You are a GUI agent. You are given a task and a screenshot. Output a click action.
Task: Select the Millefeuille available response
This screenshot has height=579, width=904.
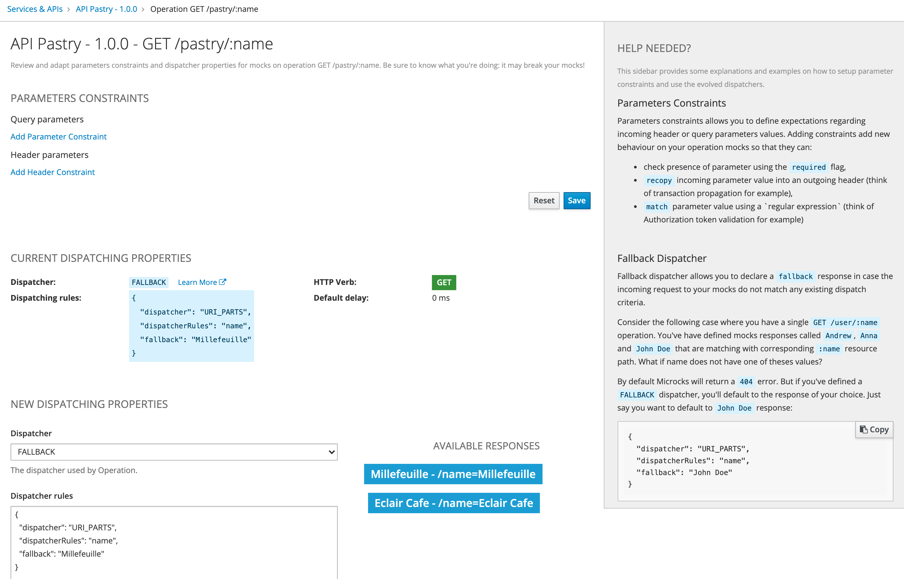click(453, 474)
